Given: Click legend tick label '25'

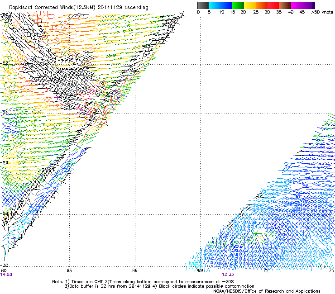Looking at the screenshot, I should point(256,12).
